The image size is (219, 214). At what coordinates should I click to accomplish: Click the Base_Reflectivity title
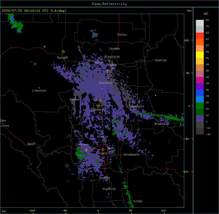[109, 4]
